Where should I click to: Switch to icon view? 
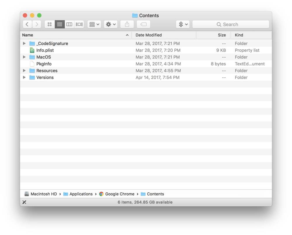pos(50,24)
